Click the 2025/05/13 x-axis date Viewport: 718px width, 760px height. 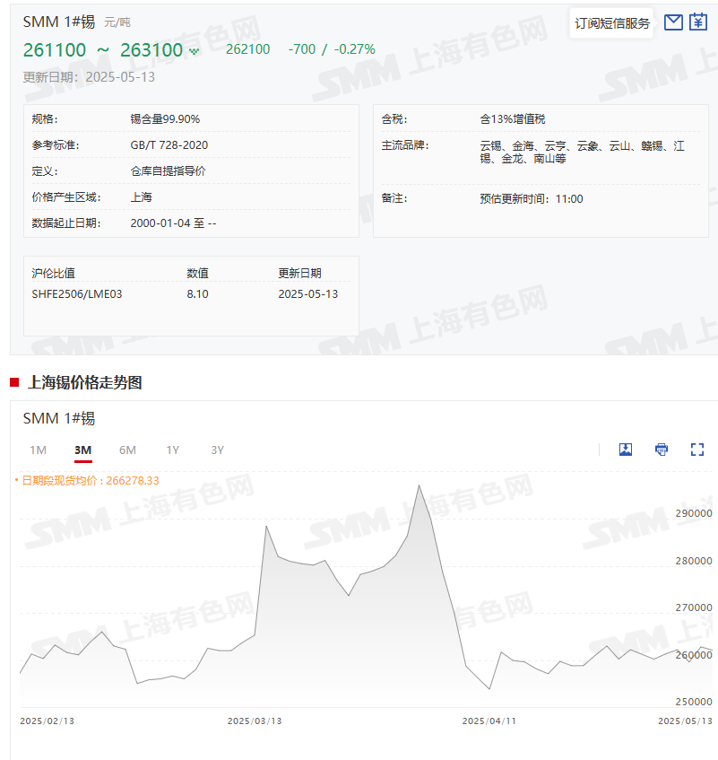(685, 721)
